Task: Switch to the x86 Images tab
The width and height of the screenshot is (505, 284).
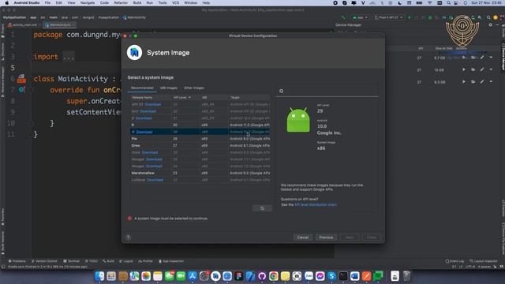Action: coord(168,88)
